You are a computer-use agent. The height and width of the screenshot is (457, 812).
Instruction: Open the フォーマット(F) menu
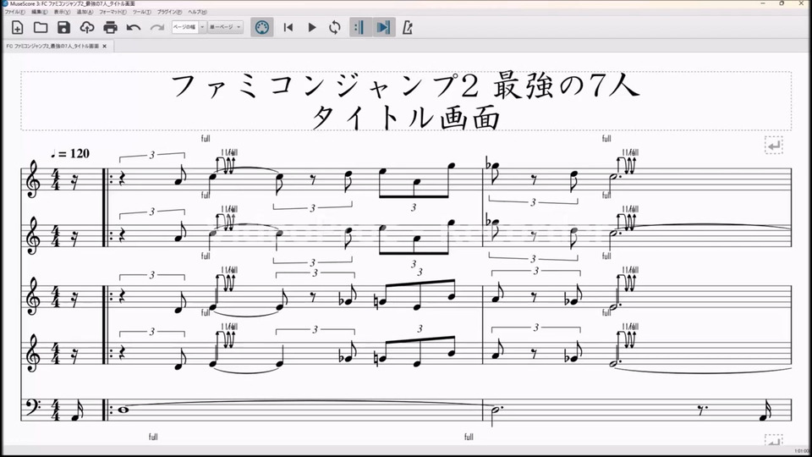tap(112, 12)
